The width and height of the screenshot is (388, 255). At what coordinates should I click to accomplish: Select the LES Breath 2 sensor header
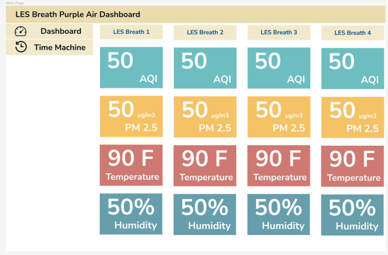pos(205,32)
